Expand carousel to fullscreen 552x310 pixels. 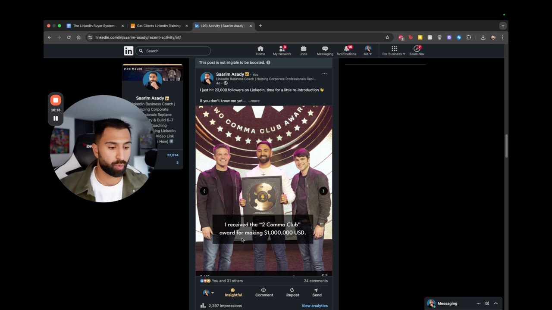tap(324, 276)
